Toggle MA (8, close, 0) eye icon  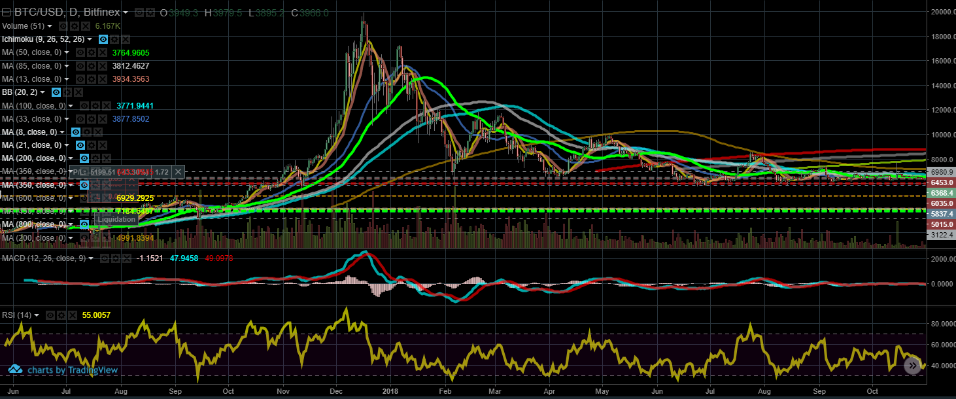tap(76, 131)
